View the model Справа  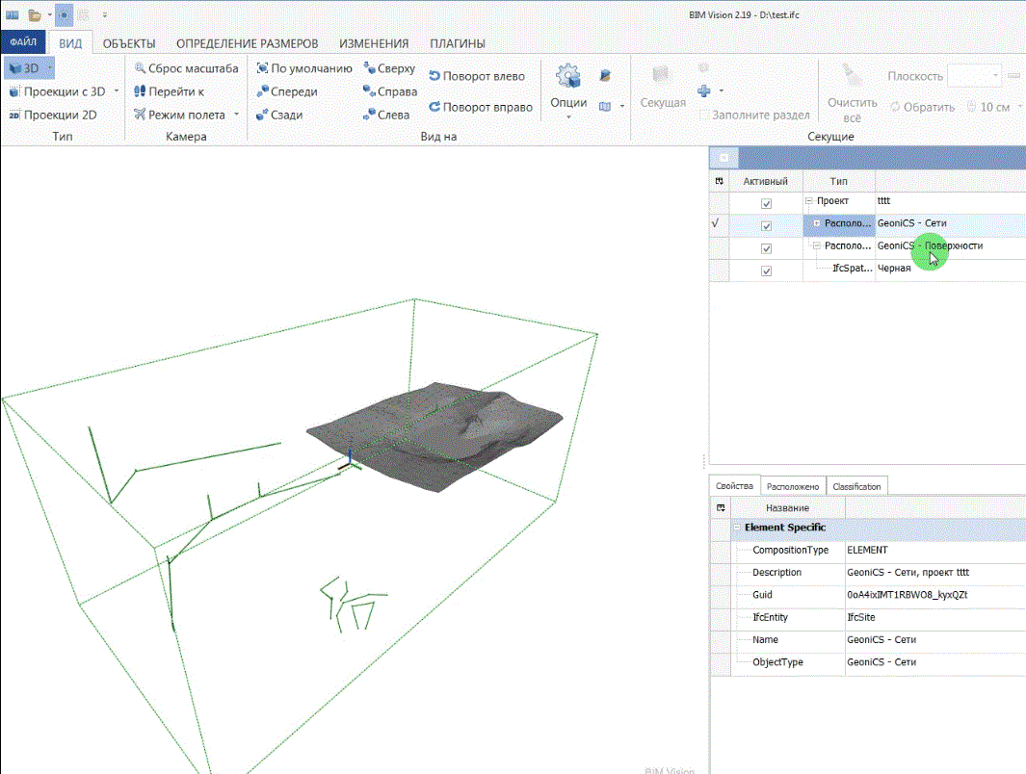(x=390, y=91)
